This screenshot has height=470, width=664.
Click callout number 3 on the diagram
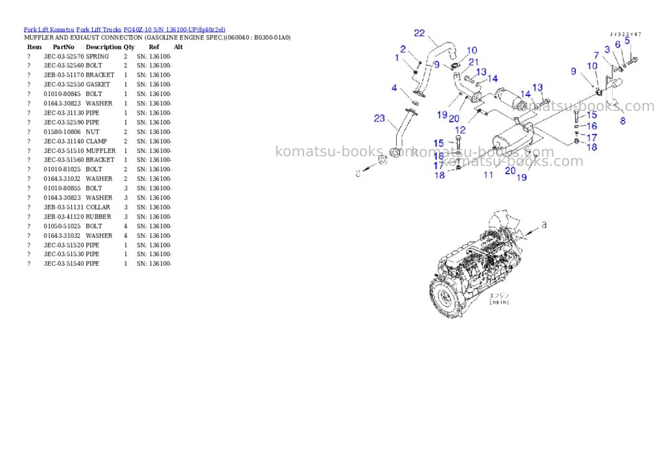607,49
